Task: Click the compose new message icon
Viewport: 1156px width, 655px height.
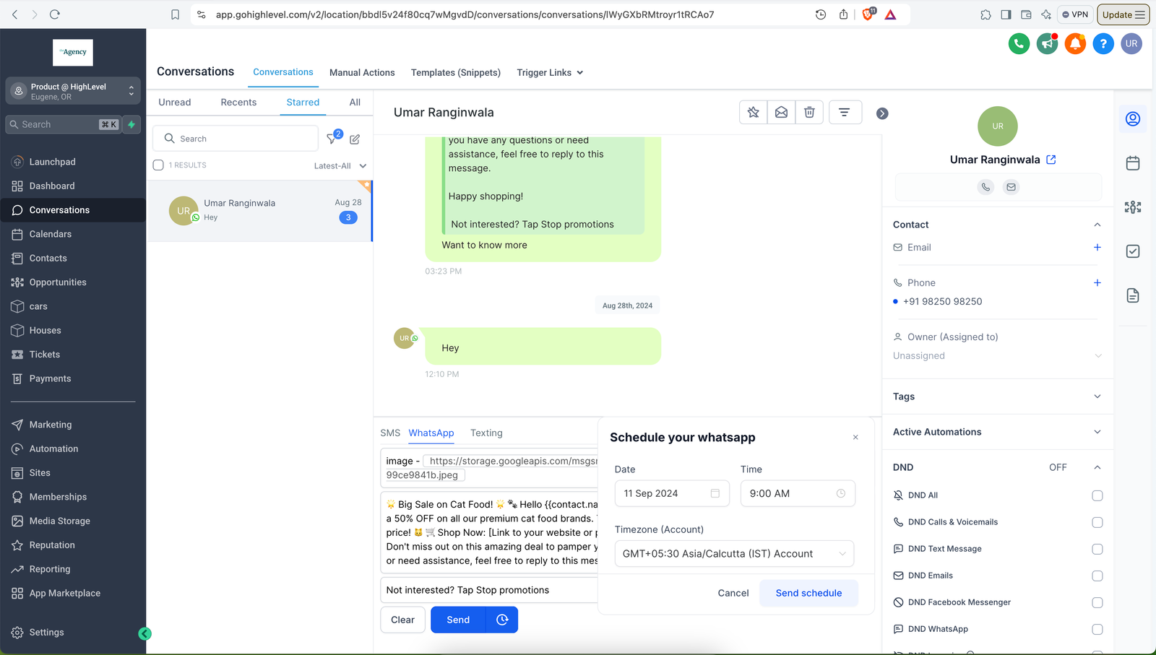Action: pyautogui.click(x=355, y=139)
